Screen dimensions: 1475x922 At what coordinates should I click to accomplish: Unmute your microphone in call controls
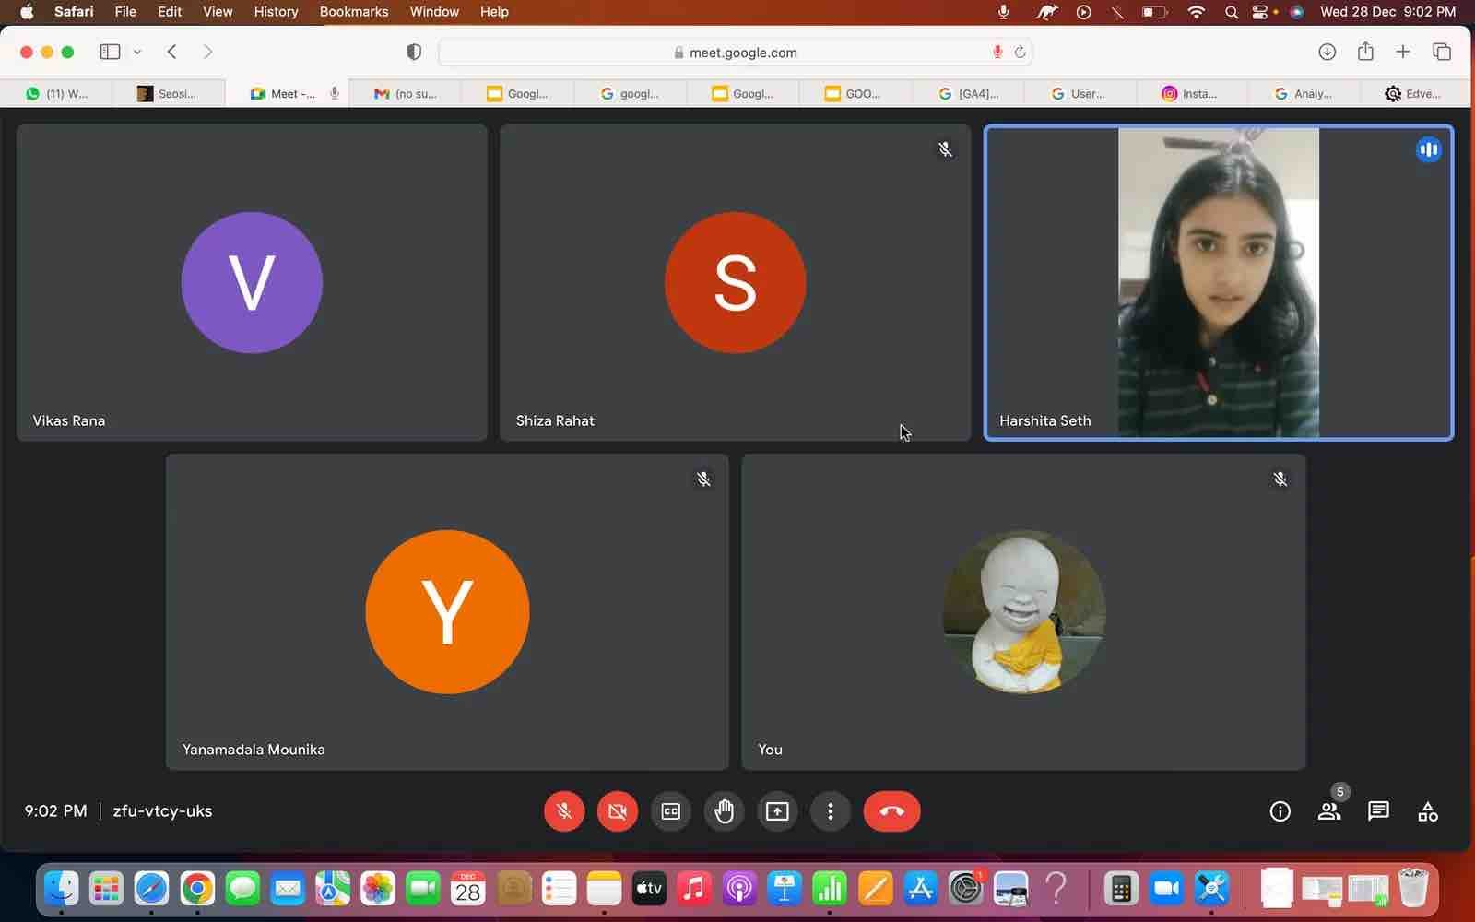pos(564,811)
